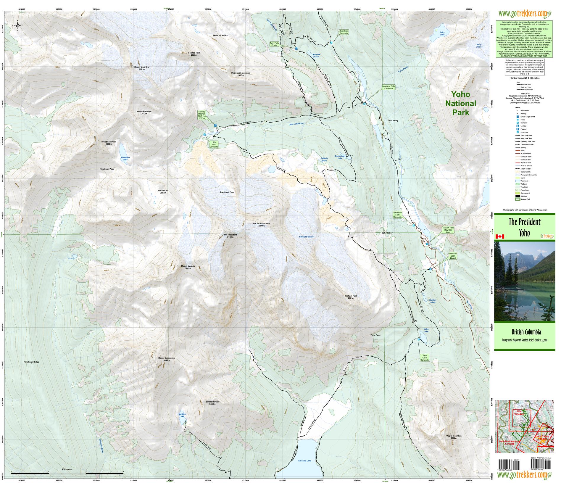Click the Takkaw Falls Day Use Area icon
This screenshot has width=561, height=483.
pos(427,244)
